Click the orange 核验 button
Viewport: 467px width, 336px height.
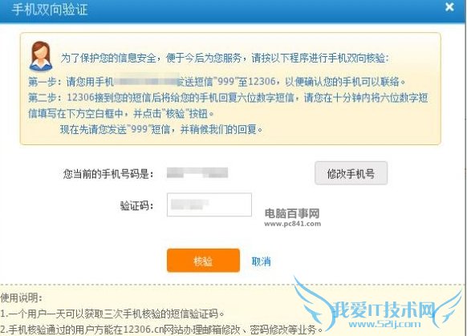click(x=204, y=261)
